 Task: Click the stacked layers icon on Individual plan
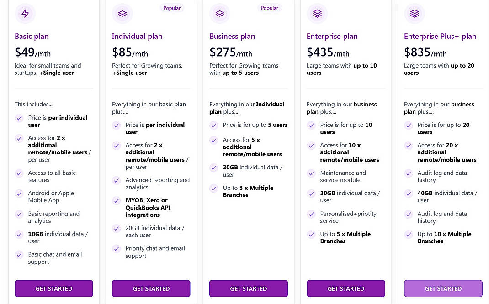[x=122, y=14]
